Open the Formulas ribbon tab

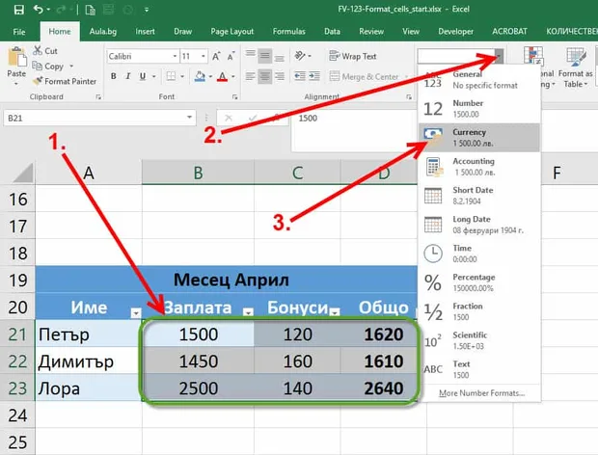(288, 32)
